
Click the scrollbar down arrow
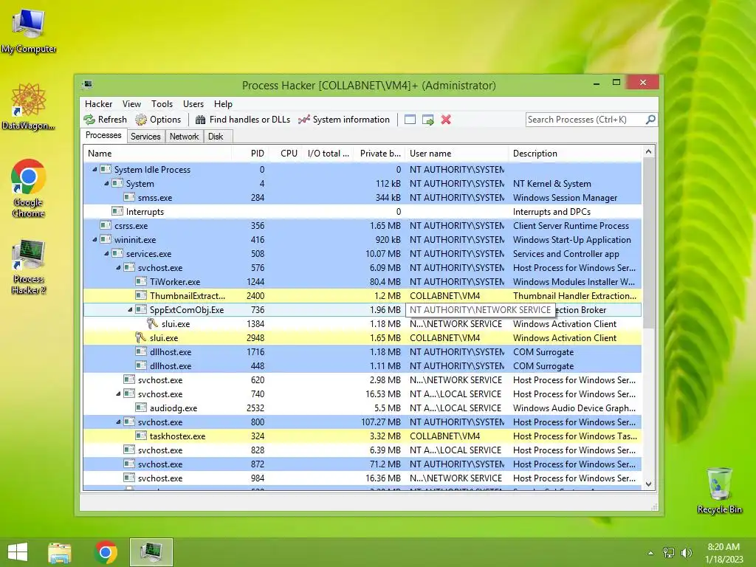click(648, 484)
